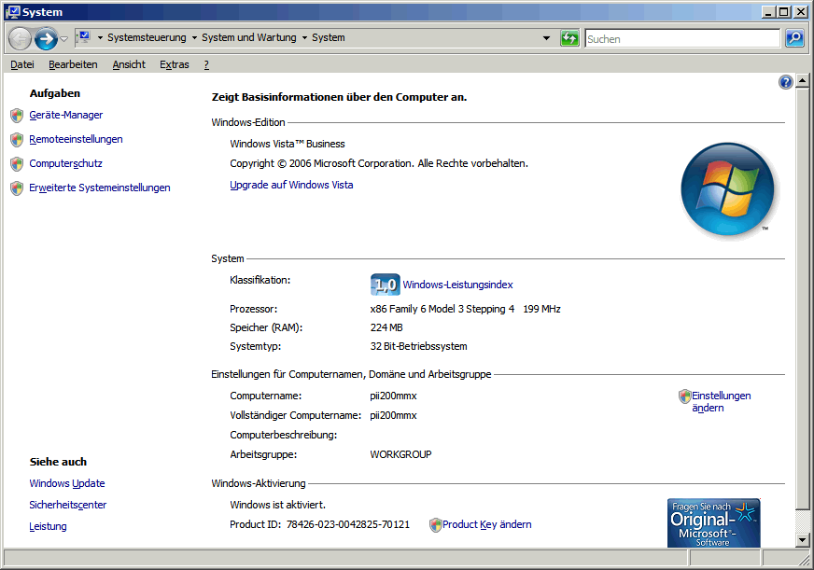Open the address bar history dropdown

[x=546, y=38]
